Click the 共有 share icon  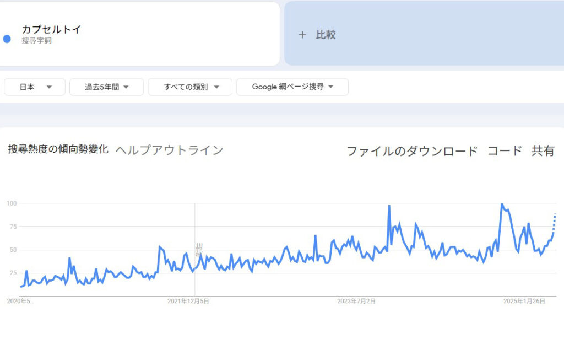pyautogui.click(x=543, y=150)
